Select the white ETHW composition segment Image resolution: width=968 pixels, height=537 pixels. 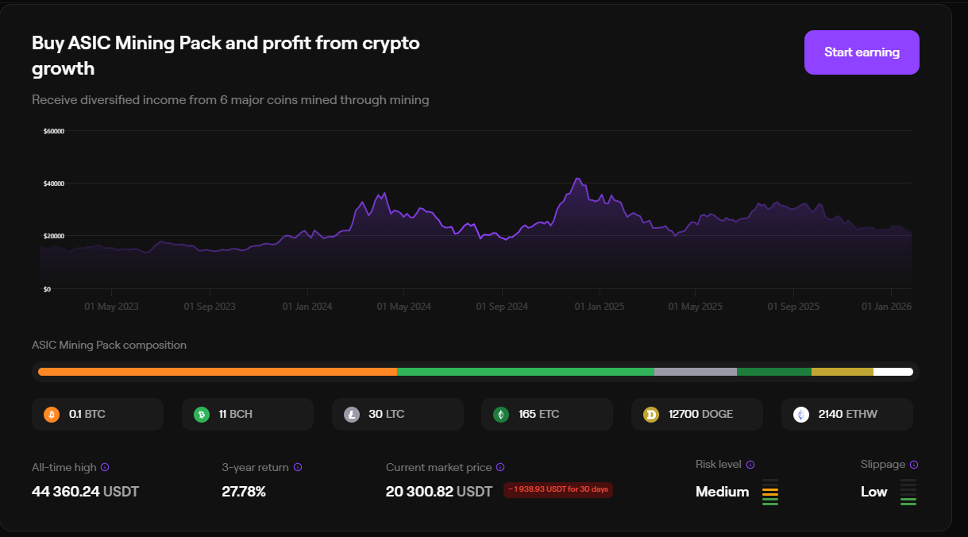pyautogui.click(x=893, y=372)
